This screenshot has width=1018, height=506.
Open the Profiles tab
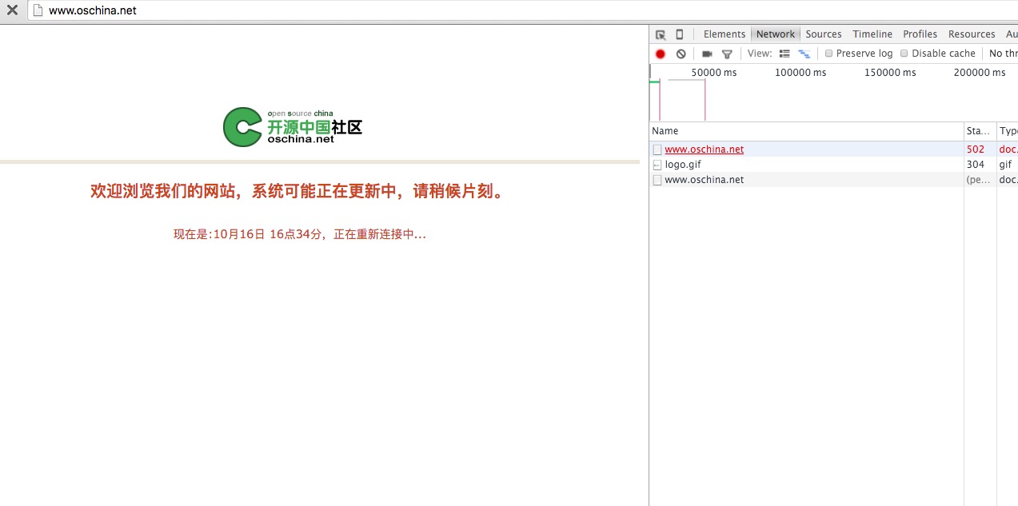[x=920, y=34]
